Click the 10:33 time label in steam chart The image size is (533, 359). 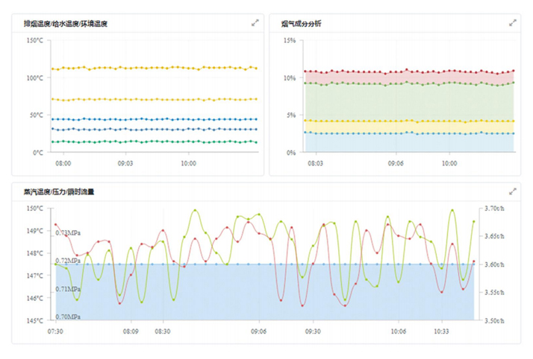pyautogui.click(x=442, y=331)
